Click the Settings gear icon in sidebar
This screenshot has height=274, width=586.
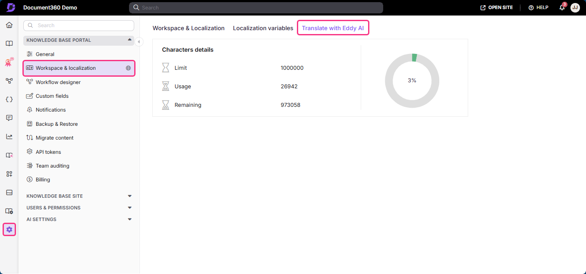pyautogui.click(x=9, y=229)
